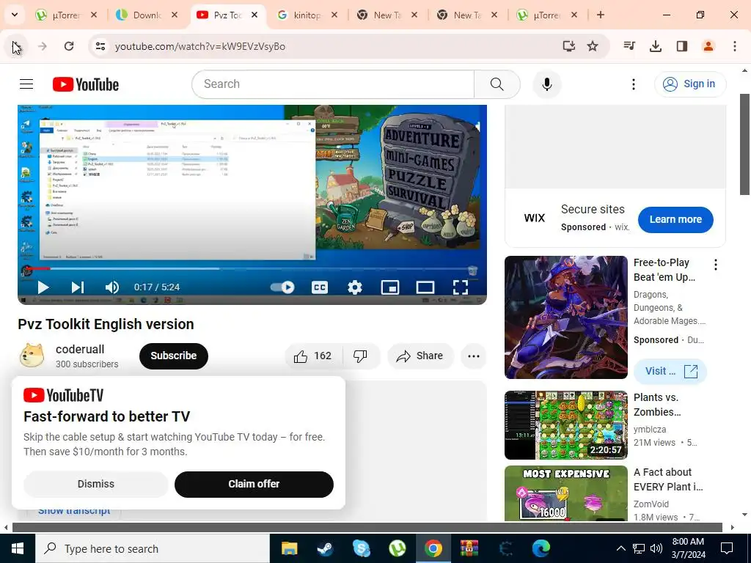Install app icon in address bar
This screenshot has height=563, width=751.
click(x=568, y=46)
